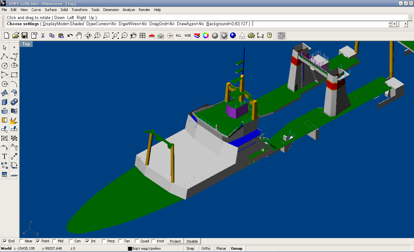Toggle the Point osnap checkbox
The image size is (414, 252).
[x=38, y=241]
